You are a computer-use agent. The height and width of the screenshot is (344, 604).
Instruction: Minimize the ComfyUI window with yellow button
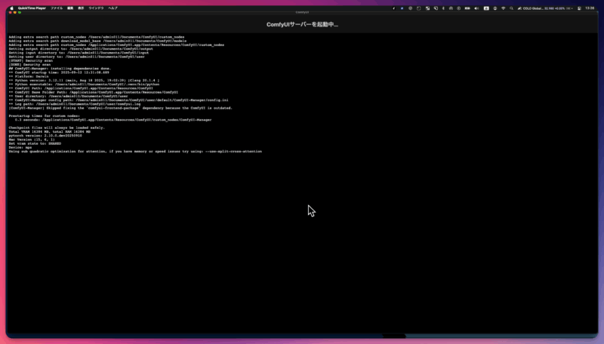(x=14, y=13)
